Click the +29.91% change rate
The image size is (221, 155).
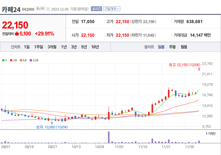coord(45,34)
